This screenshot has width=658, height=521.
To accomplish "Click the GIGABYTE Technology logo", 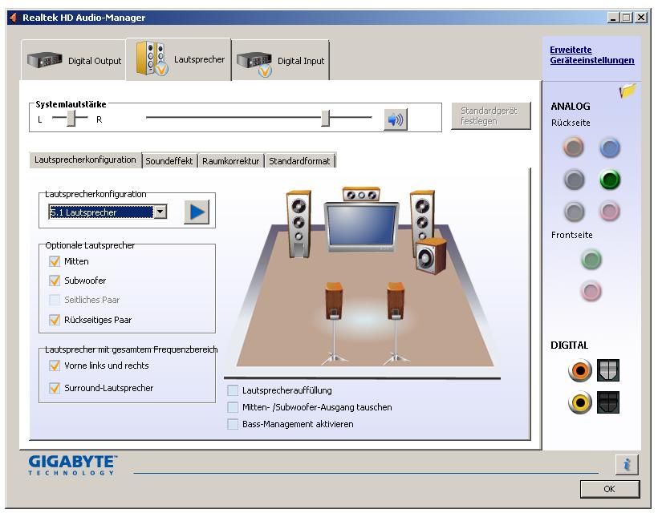I will tap(72, 465).
